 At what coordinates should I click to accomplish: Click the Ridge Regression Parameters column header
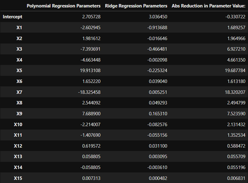point(136,6)
